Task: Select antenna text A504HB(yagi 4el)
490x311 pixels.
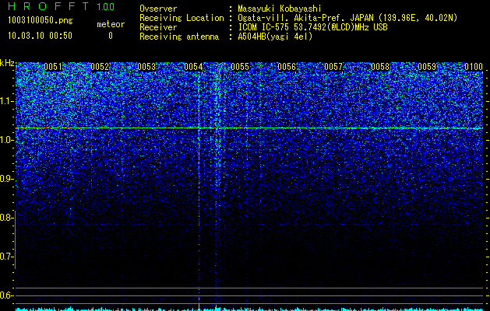Action: tap(275, 37)
